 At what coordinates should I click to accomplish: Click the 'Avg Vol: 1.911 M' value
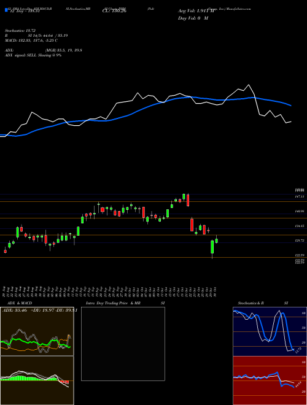196,11
